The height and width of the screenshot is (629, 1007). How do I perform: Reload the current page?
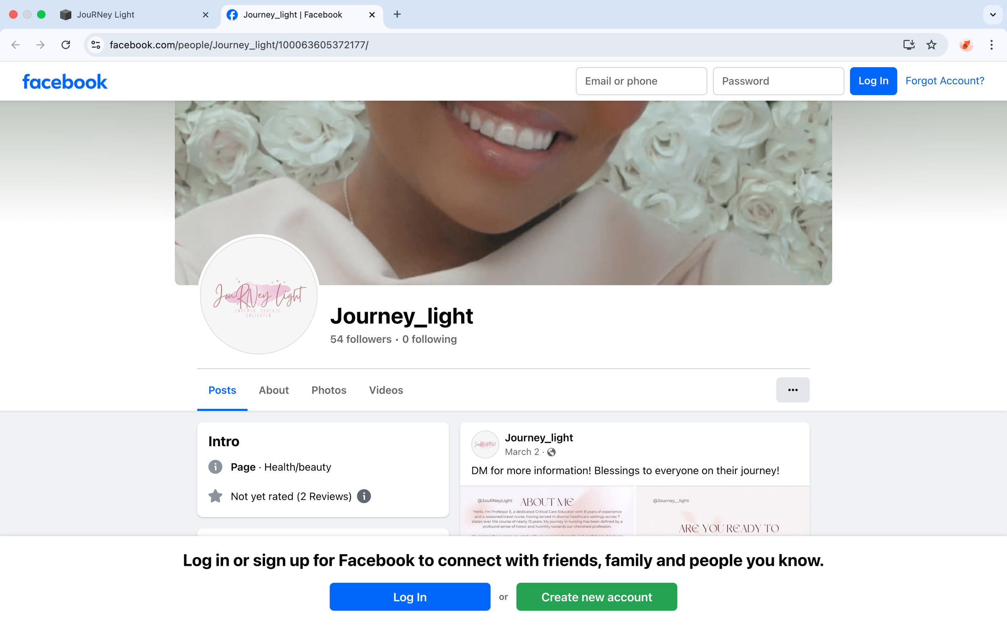pos(66,45)
